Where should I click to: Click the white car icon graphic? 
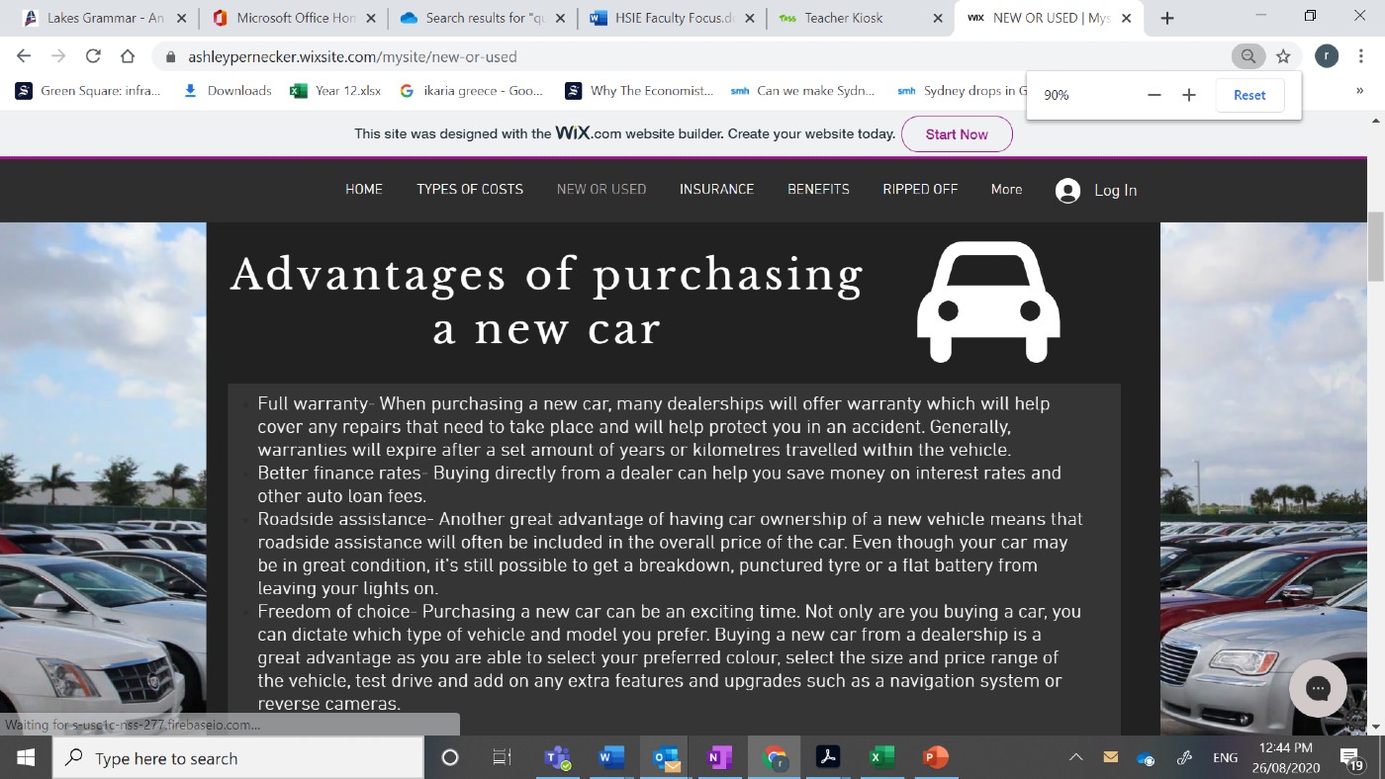pos(988,303)
